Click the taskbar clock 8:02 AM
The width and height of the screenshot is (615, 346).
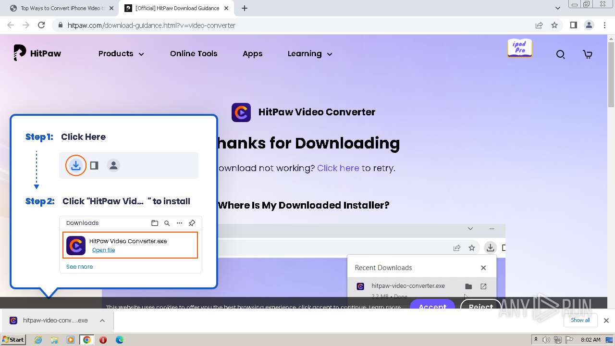click(x=590, y=340)
